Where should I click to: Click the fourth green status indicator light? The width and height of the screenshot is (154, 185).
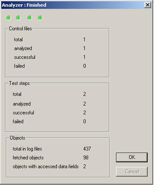tap(40, 18)
